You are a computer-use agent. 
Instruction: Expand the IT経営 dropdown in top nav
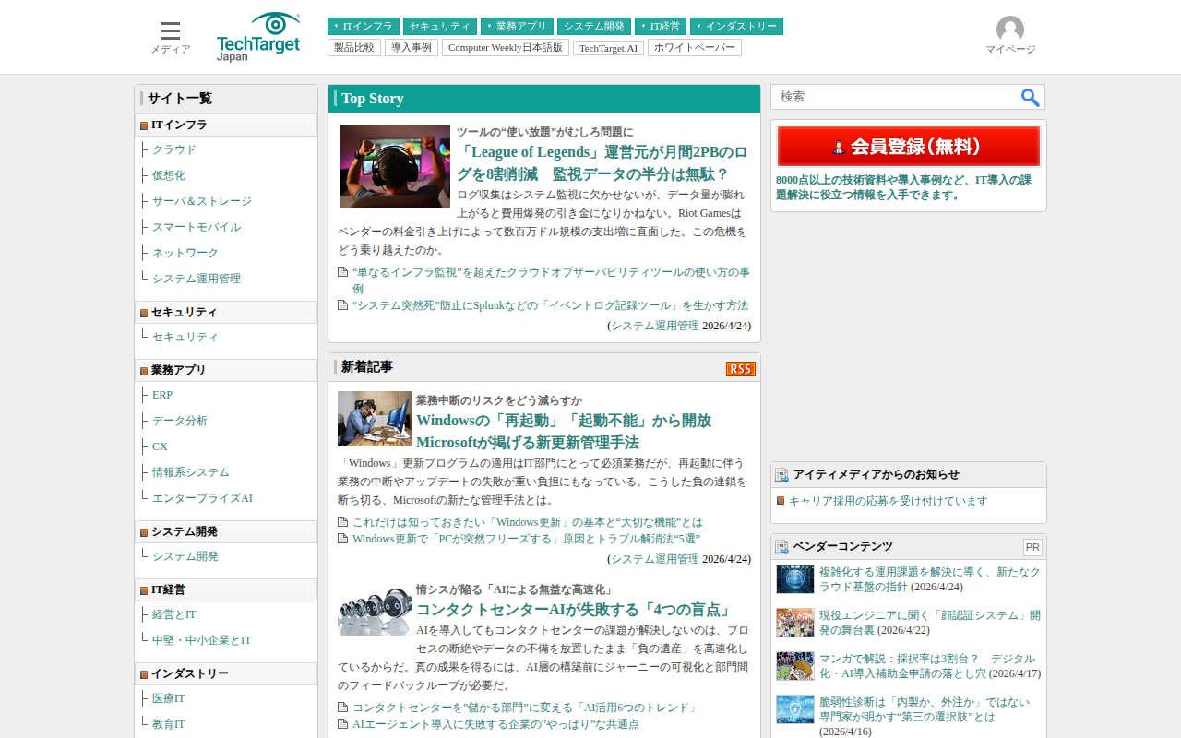click(660, 27)
